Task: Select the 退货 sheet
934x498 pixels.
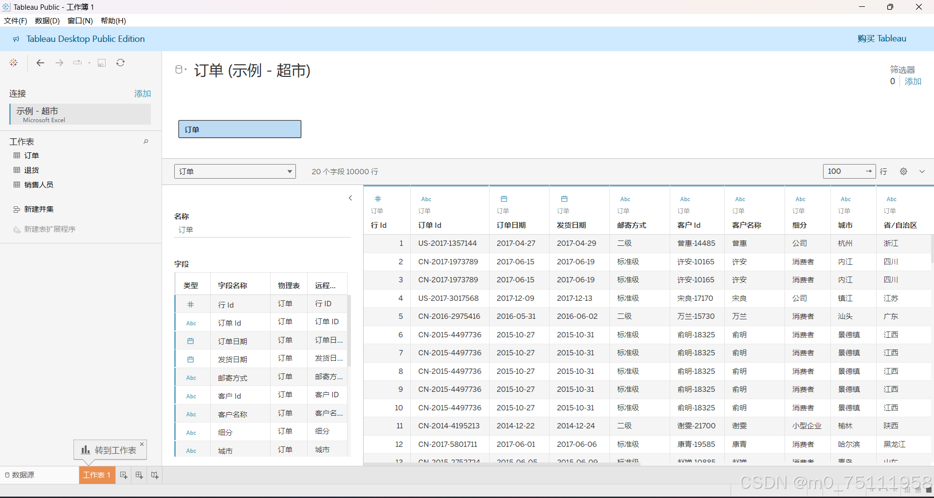Action: point(32,170)
